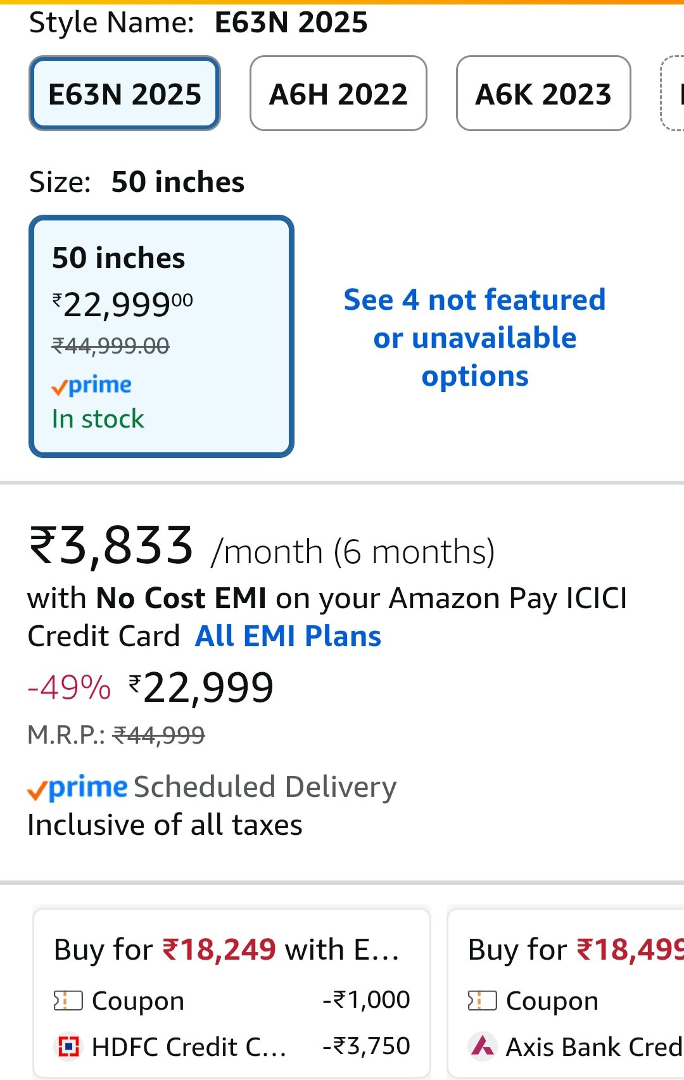Viewport: 684px width, 1080px height.
Task: Tap the coupon icon in the ₹18,249 offer
Action: coord(68,1001)
